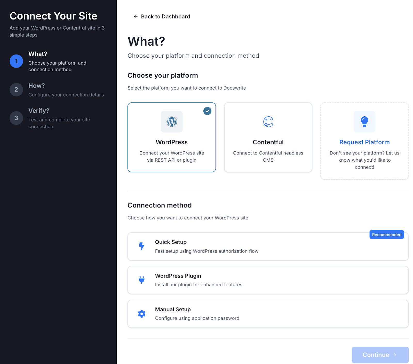Click the Recommended badge
Viewport: 413px width, 364px height.
386,235
